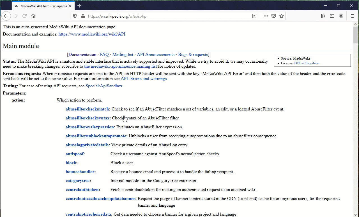
Task: Follow the mediawiki-api-announce mailing list link
Action: (121, 66)
